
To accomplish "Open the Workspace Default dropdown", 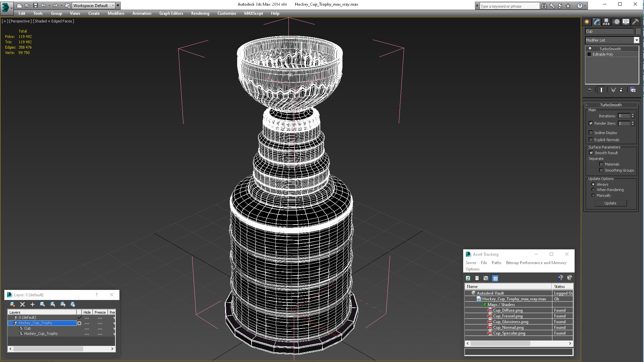I will 93,5.
